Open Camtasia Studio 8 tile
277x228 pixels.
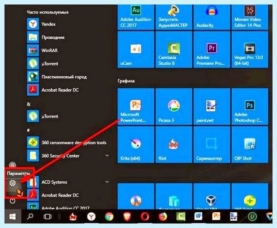174,49
